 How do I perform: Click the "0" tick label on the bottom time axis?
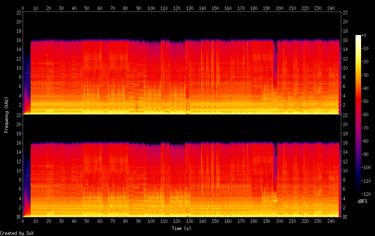click(x=23, y=221)
